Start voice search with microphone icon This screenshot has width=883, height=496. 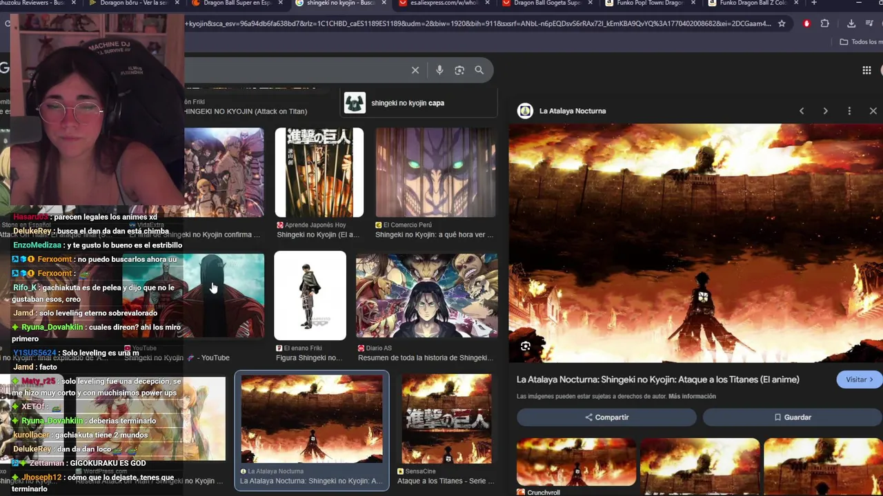439,70
